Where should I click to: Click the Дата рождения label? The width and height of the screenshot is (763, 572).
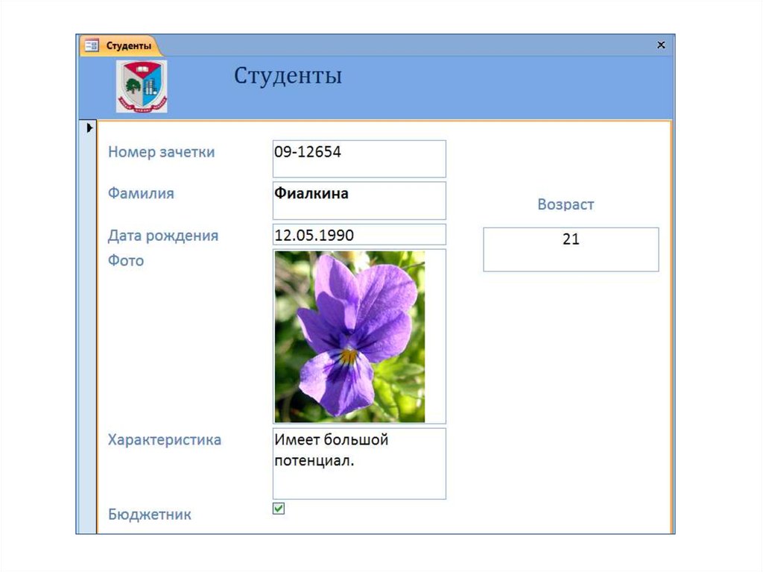coord(163,236)
